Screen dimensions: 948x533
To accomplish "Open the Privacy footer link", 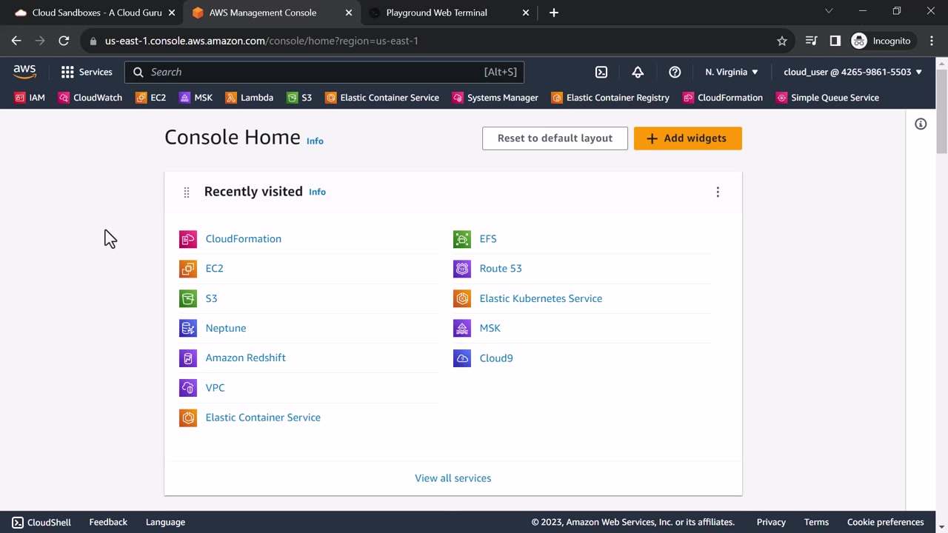I will (x=771, y=522).
